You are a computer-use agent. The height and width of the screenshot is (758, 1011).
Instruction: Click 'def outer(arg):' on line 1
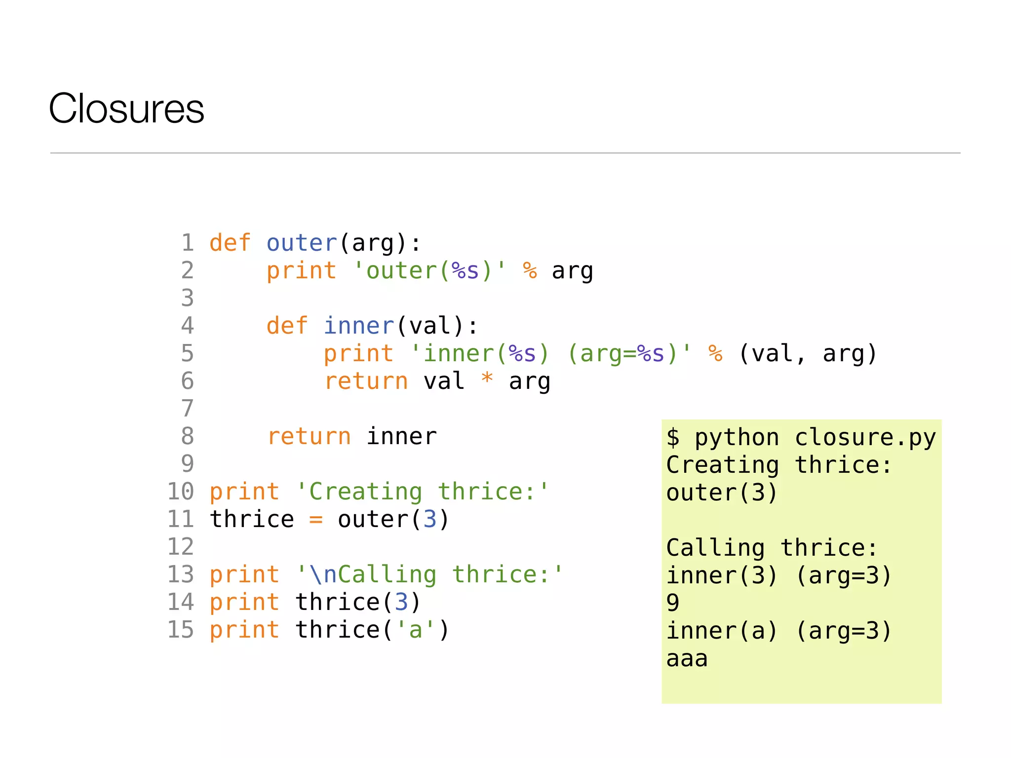pyautogui.click(x=315, y=243)
